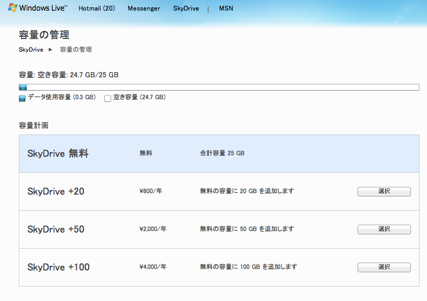Select the SkyDrive 無料 plan row
Screen dimensions: 427x301
[219, 154]
